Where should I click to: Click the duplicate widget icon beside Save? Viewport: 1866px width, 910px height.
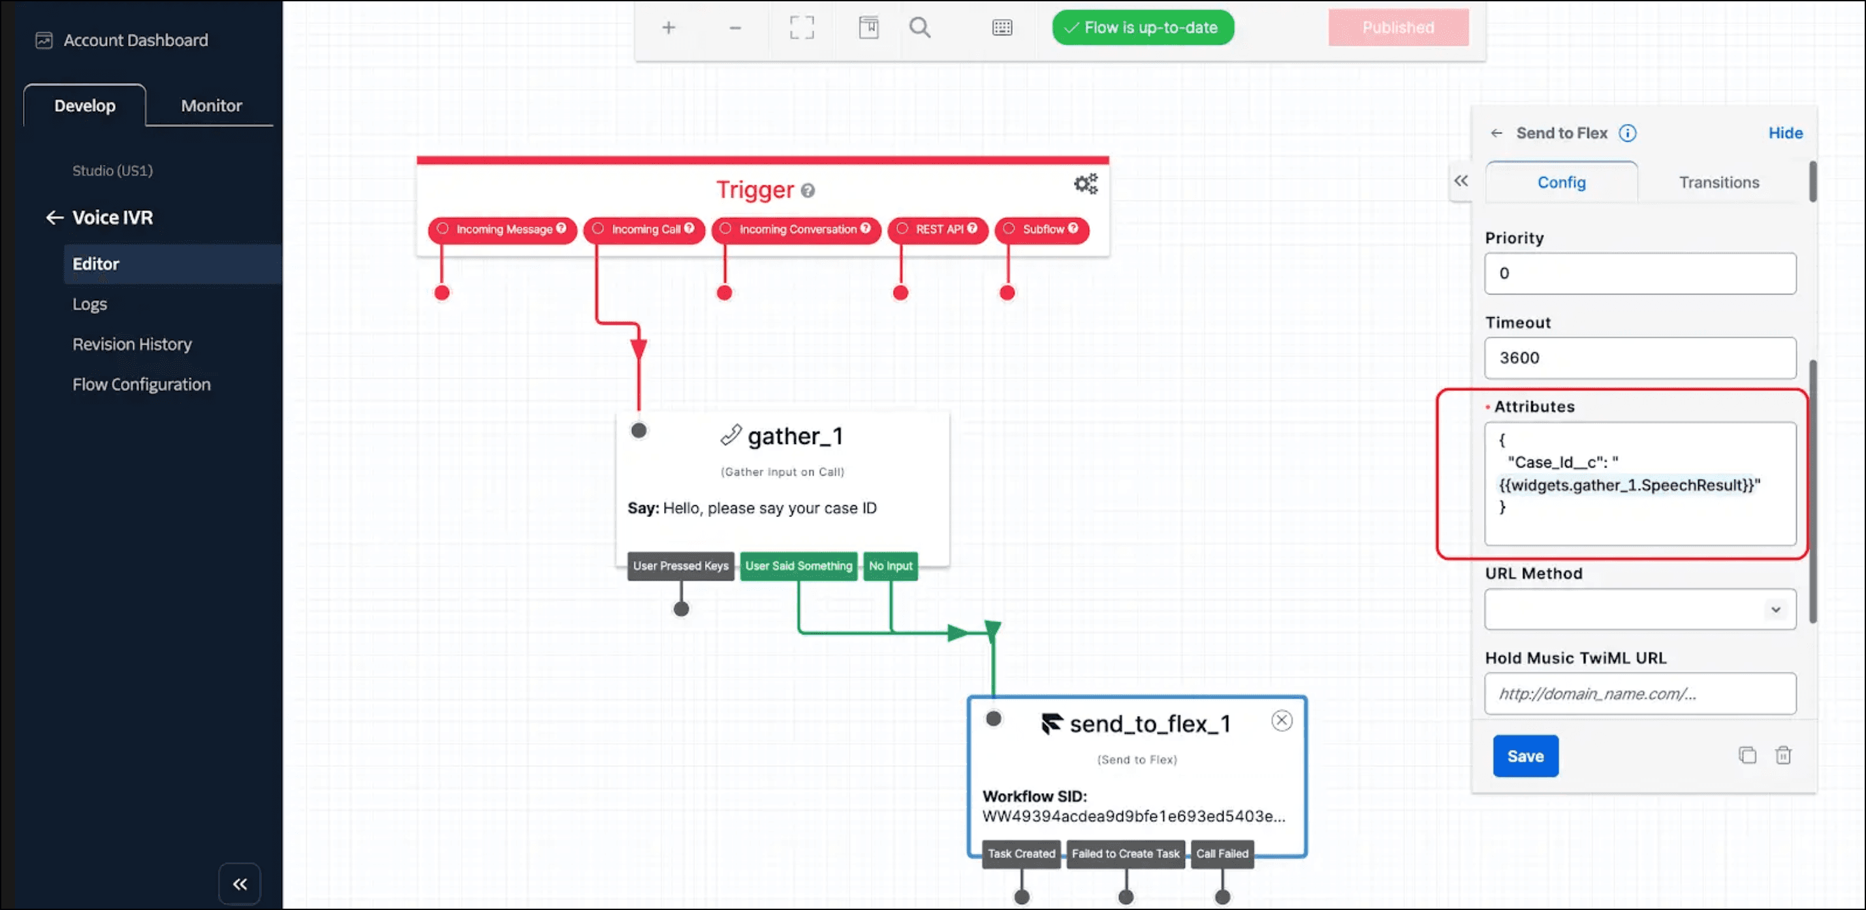pos(1747,755)
